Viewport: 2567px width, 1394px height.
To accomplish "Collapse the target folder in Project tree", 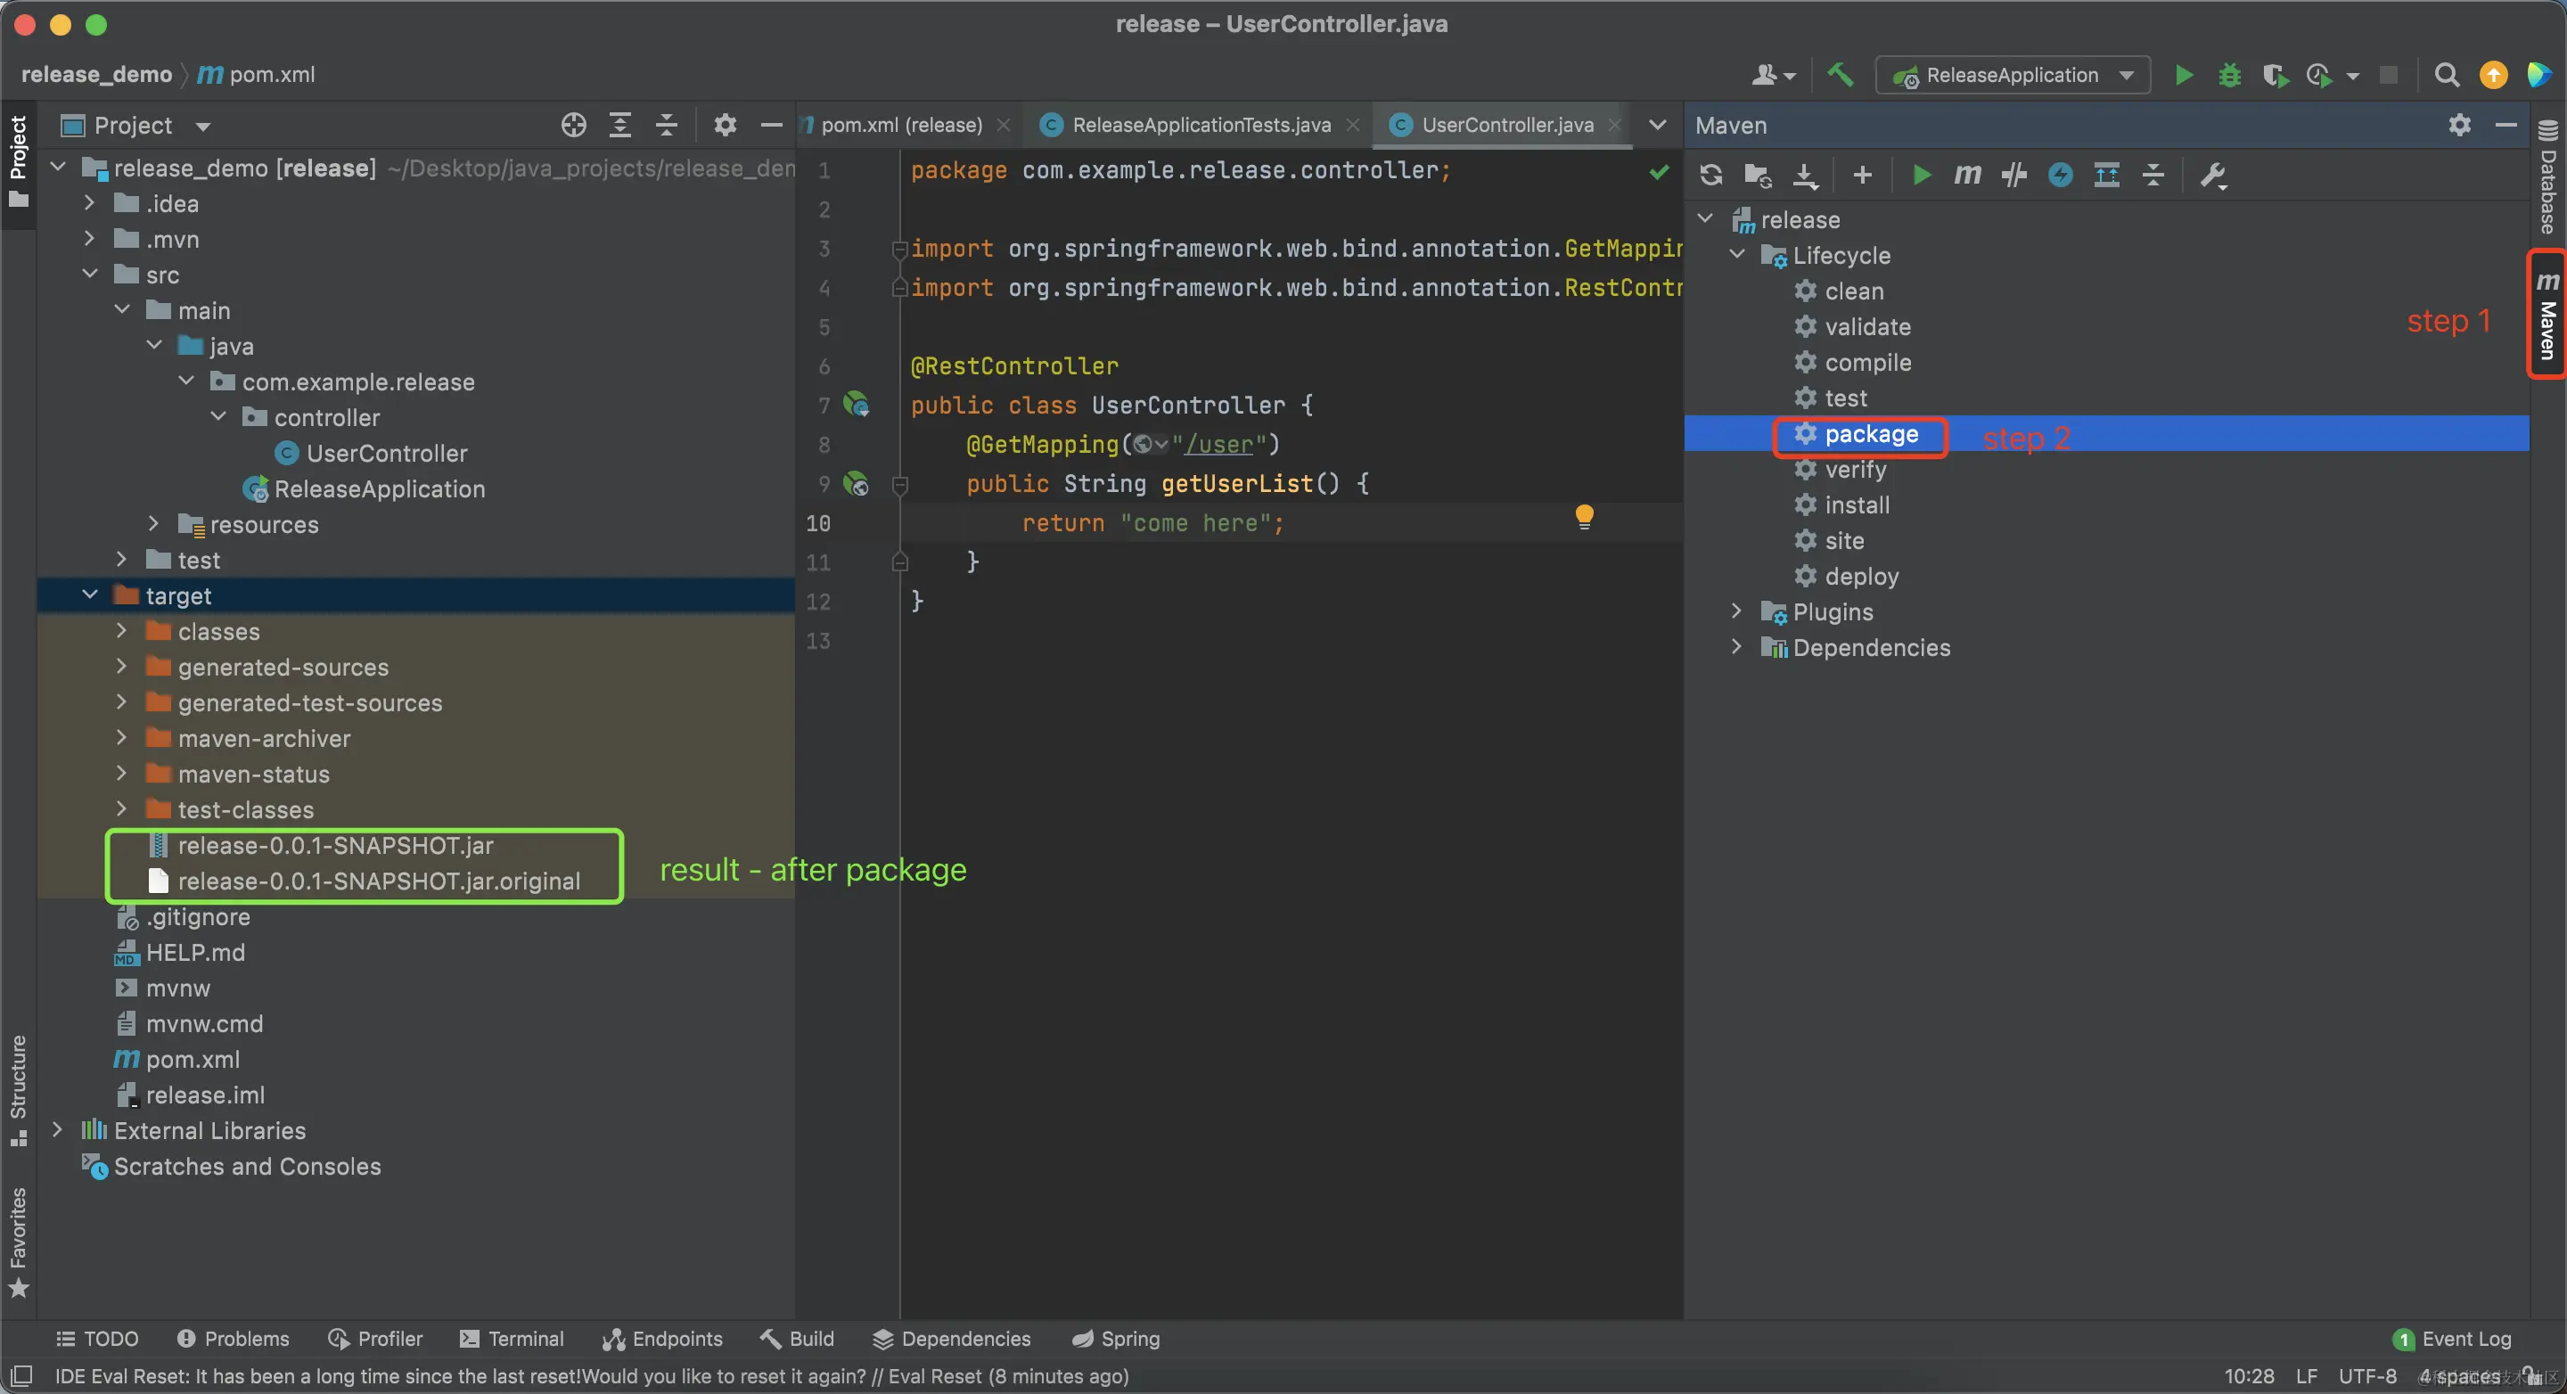I will (x=90, y=596).
